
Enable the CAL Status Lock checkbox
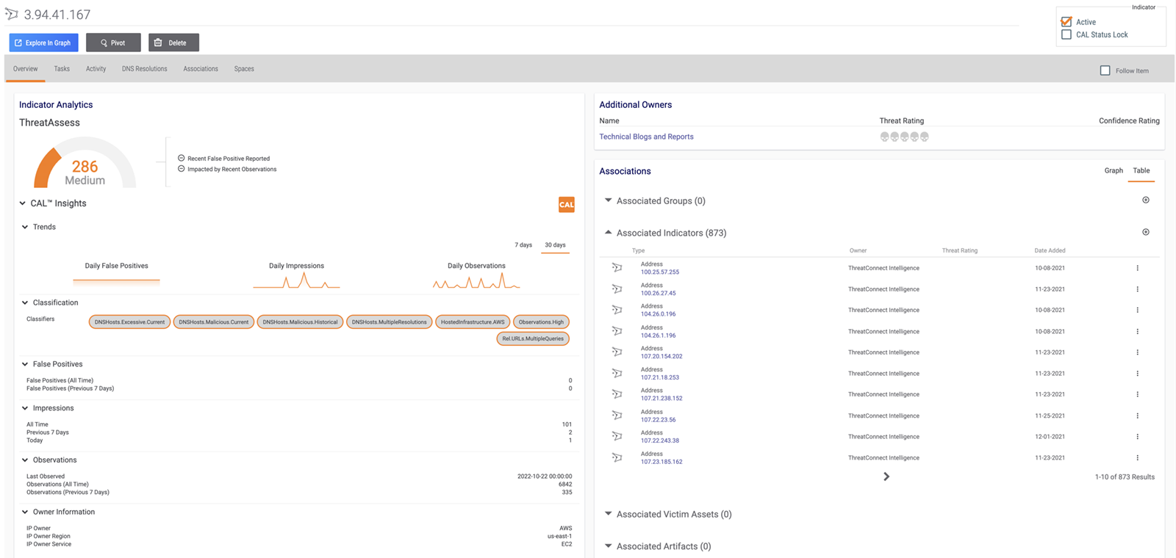click(1066, 35)
